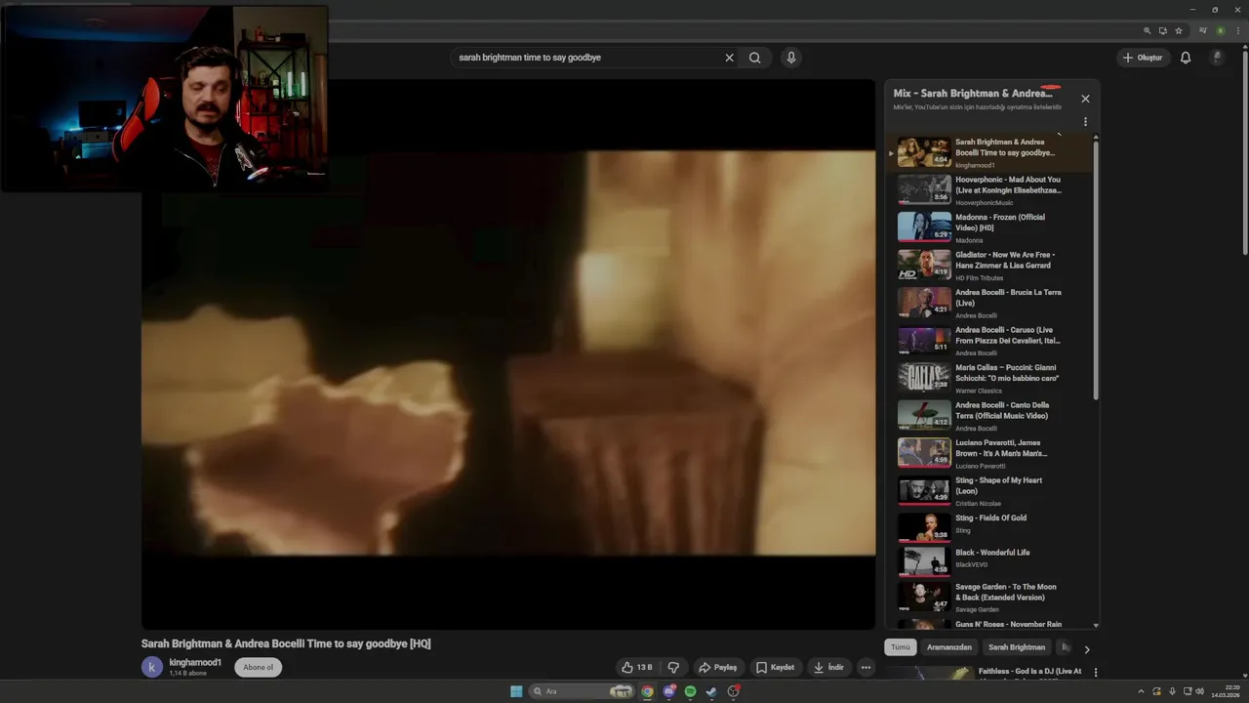Image resolution: width=1249 pixels, height=703 pixels.
Task: Play Gladiator - Now We Are Free
Action: 989,265
